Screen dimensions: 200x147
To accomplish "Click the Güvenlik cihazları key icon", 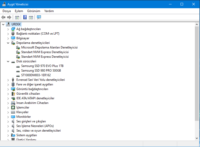I will (13, 94).
